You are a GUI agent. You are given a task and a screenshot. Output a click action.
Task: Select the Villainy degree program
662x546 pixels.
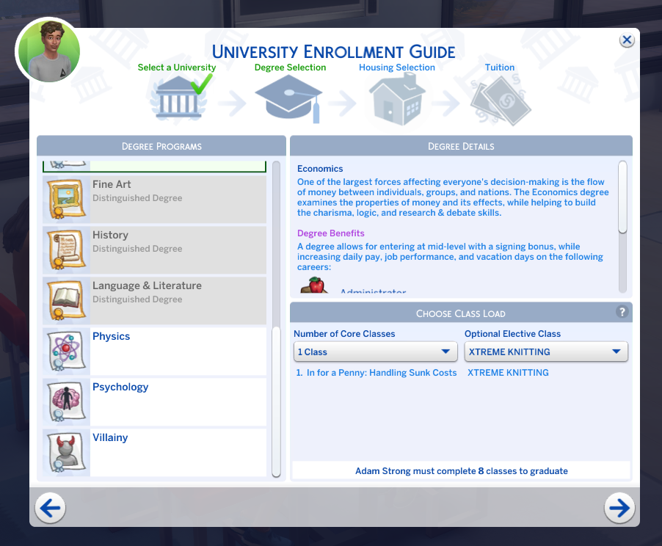(155, 453)
